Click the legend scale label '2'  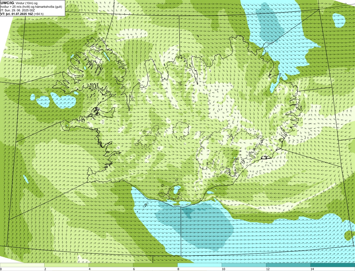coord(45,269)
